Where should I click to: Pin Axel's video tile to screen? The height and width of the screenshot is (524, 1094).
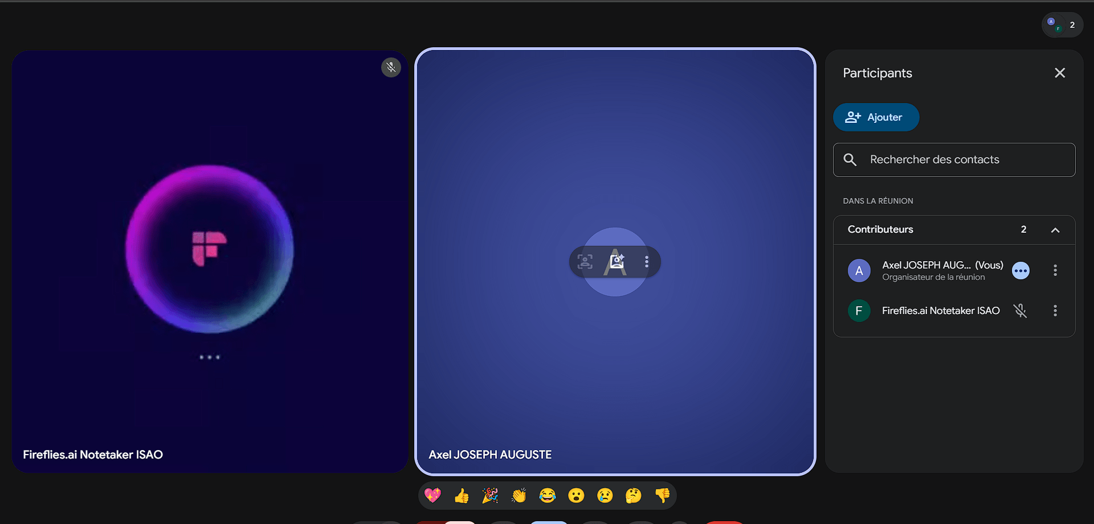click(x=585, y=262)
